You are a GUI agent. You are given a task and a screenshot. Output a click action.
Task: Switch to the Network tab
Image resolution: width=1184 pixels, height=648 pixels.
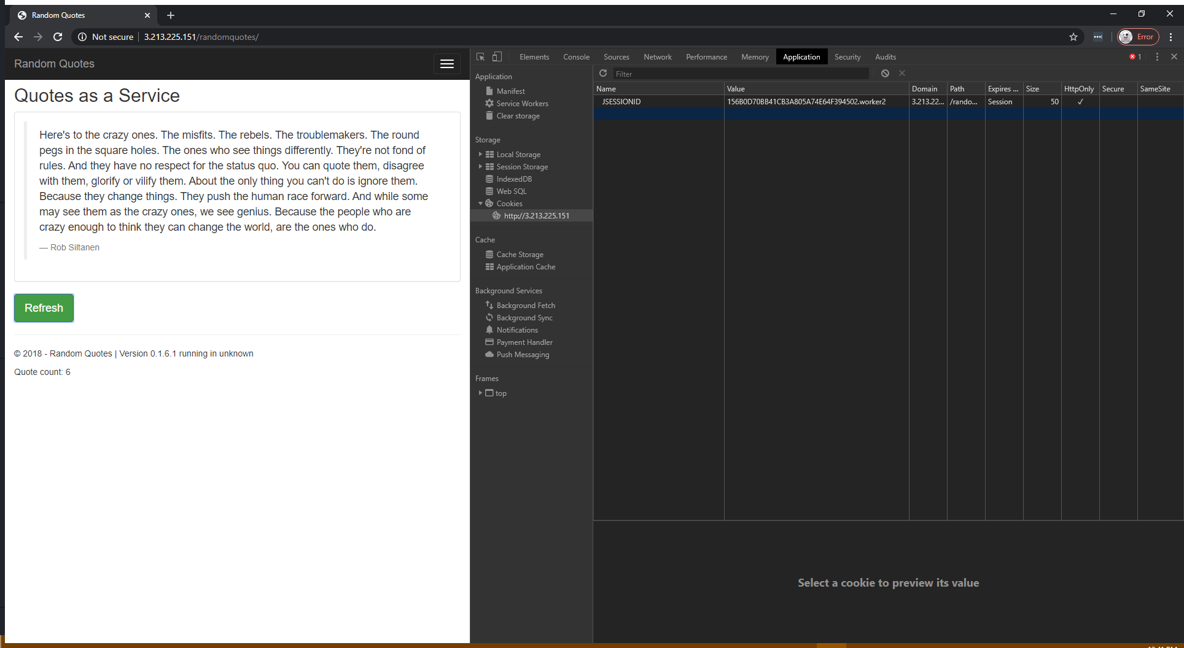click(x=657, y=56)
